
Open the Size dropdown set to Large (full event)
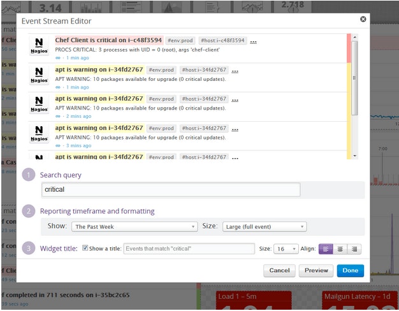pyautogui.click(x=264, y=226)
